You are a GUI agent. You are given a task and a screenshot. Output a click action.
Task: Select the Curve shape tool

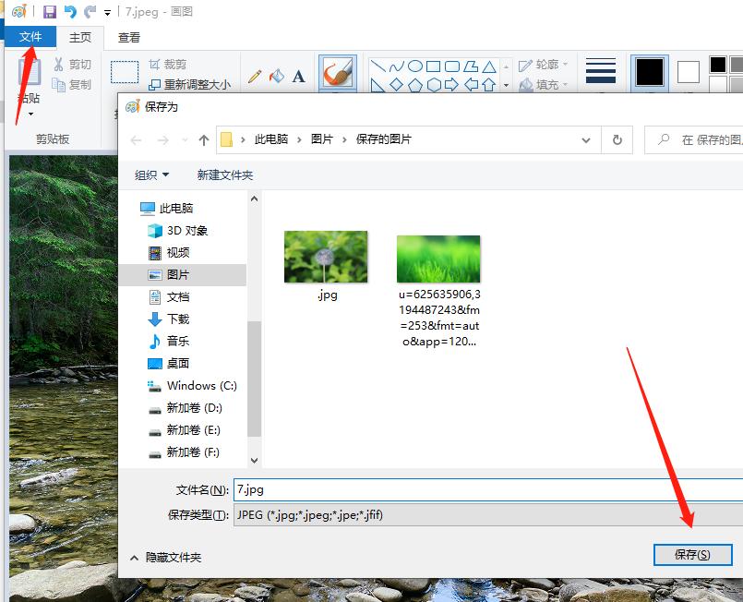[x=397, y=66]
